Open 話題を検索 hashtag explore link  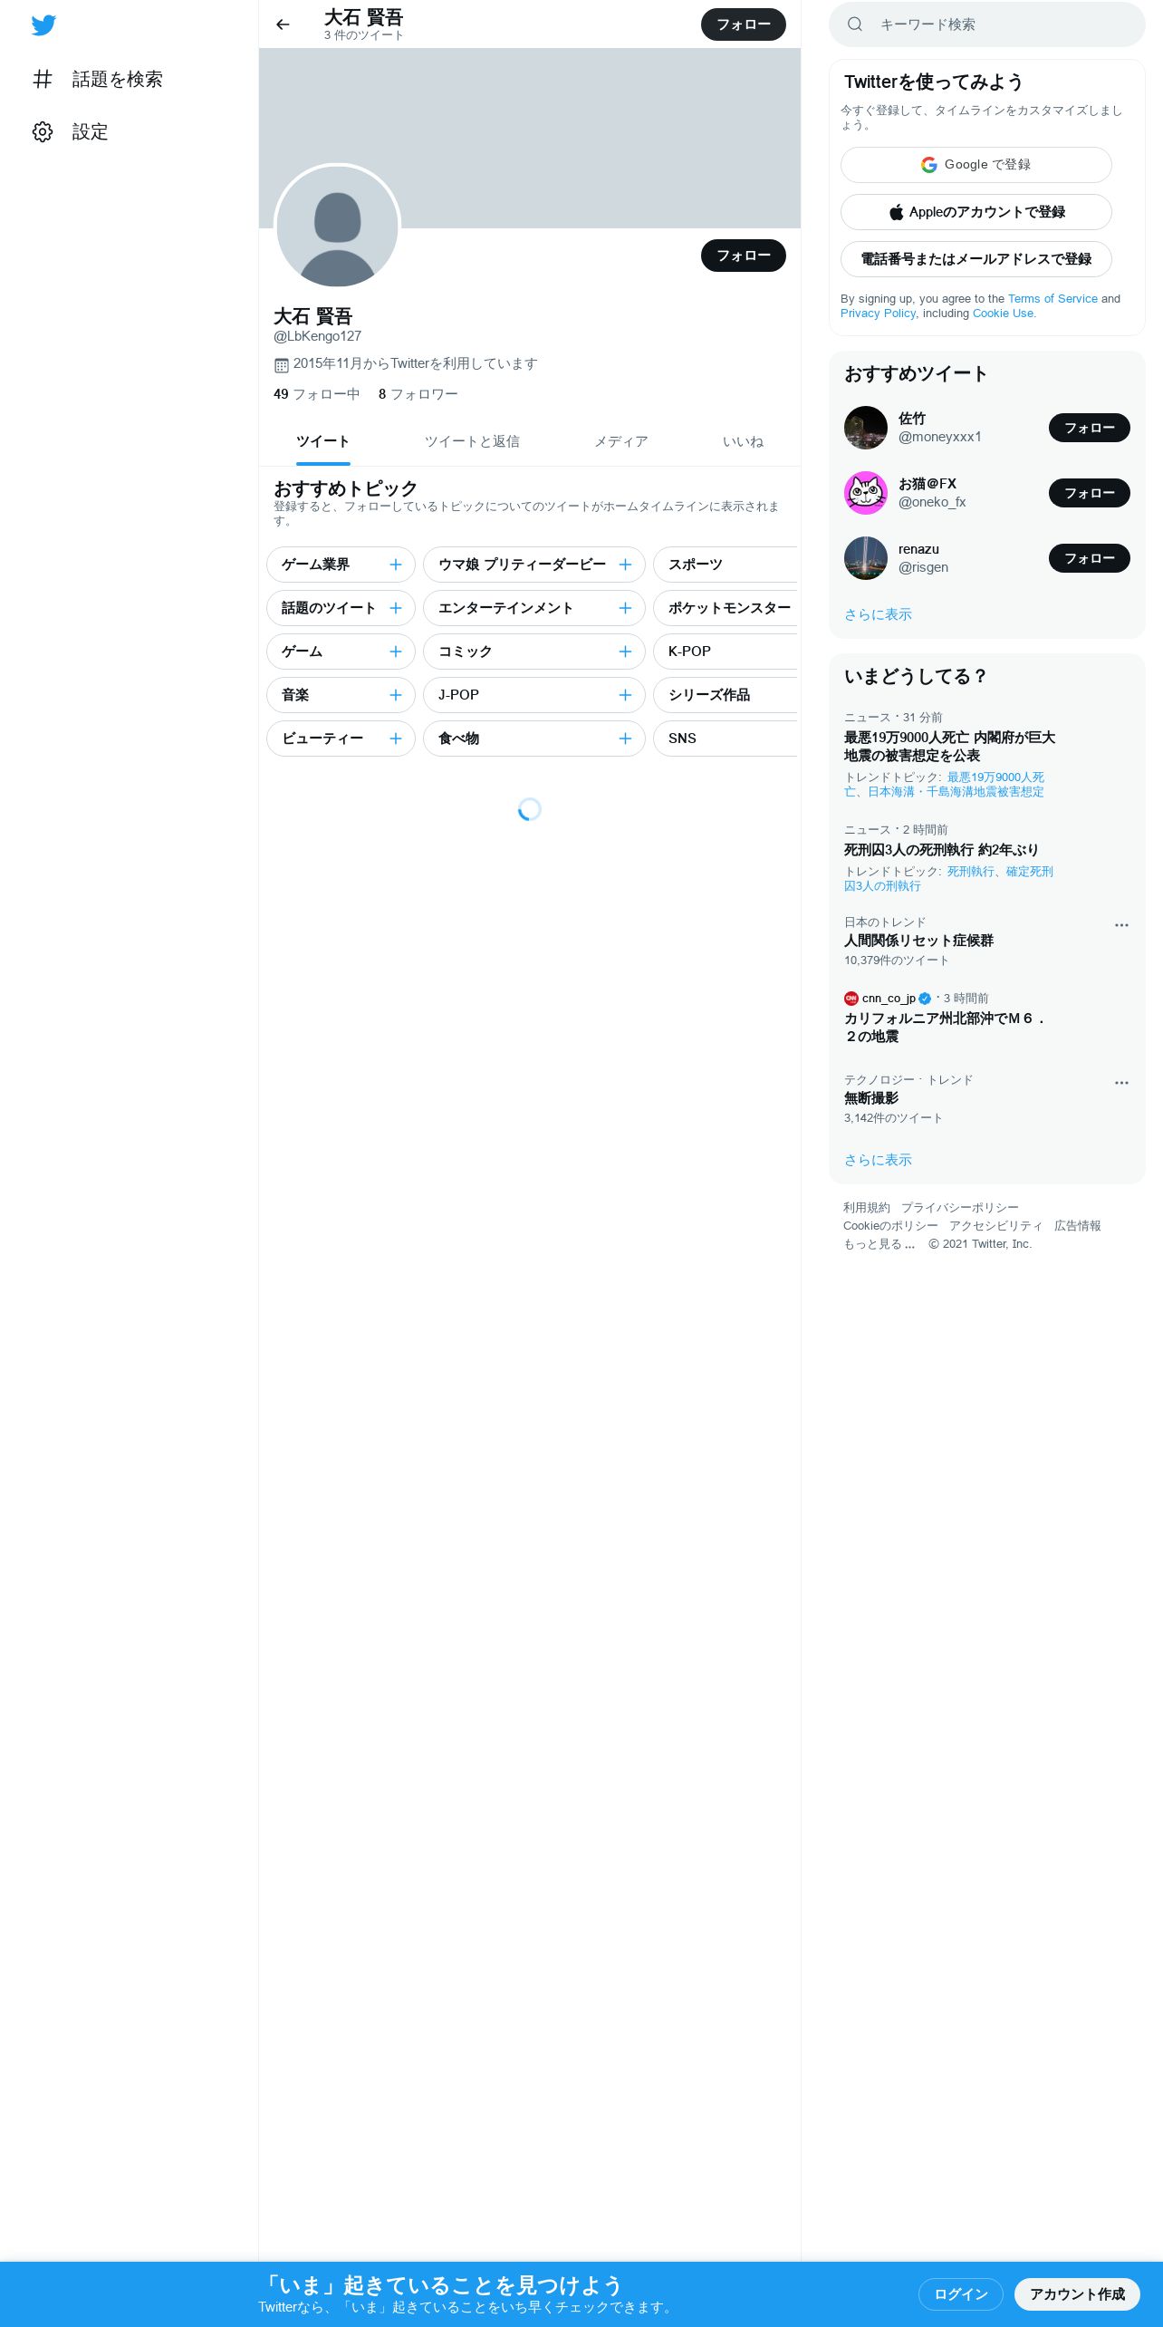[98, 79]
